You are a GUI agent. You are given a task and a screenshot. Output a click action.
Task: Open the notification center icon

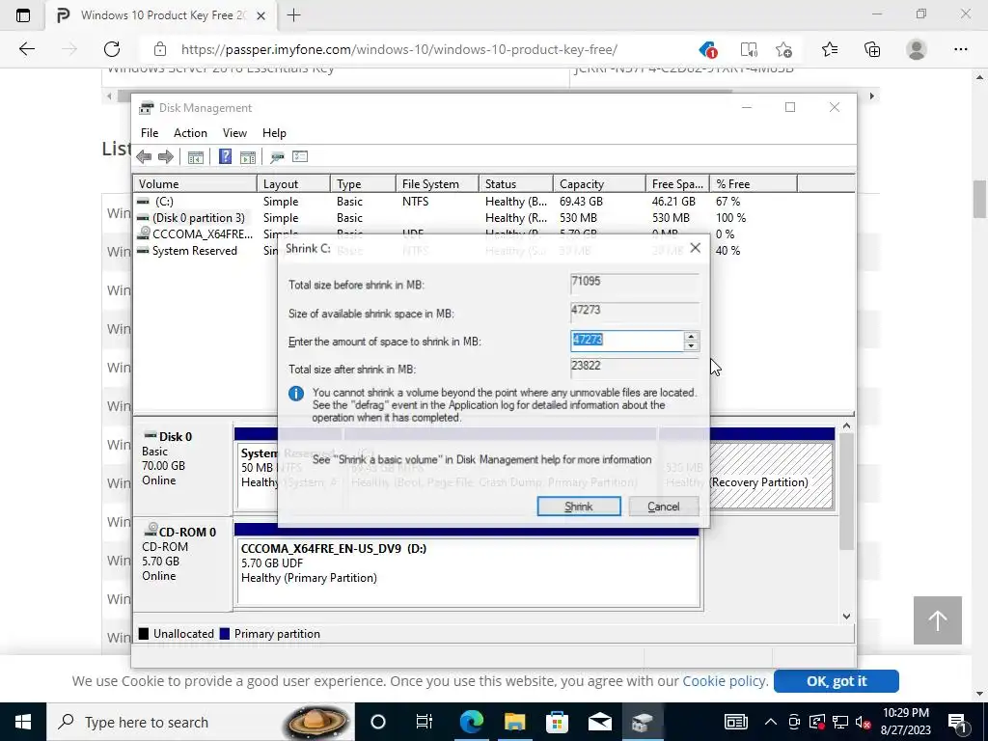click(956, 723)
